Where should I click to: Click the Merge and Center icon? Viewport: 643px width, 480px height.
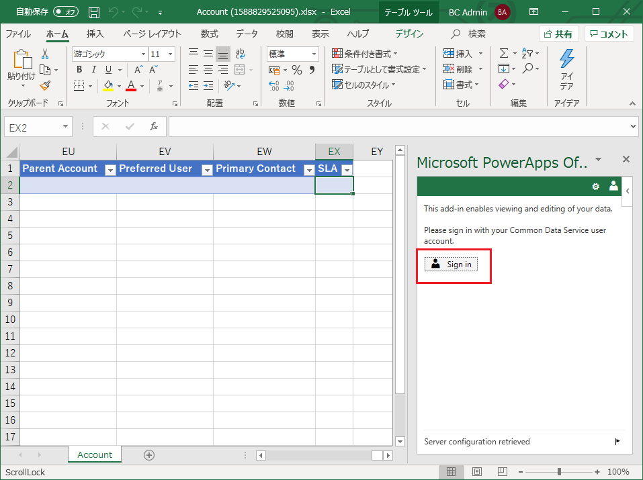point(239,70)
